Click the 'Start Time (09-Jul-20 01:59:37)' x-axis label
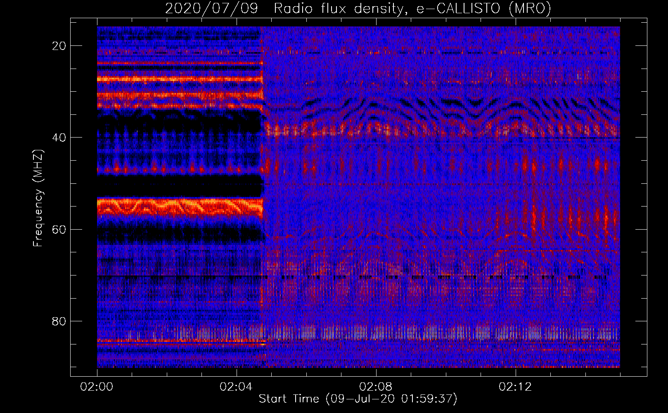The width and height of the screenshot is (668, 413). (358, 399)
